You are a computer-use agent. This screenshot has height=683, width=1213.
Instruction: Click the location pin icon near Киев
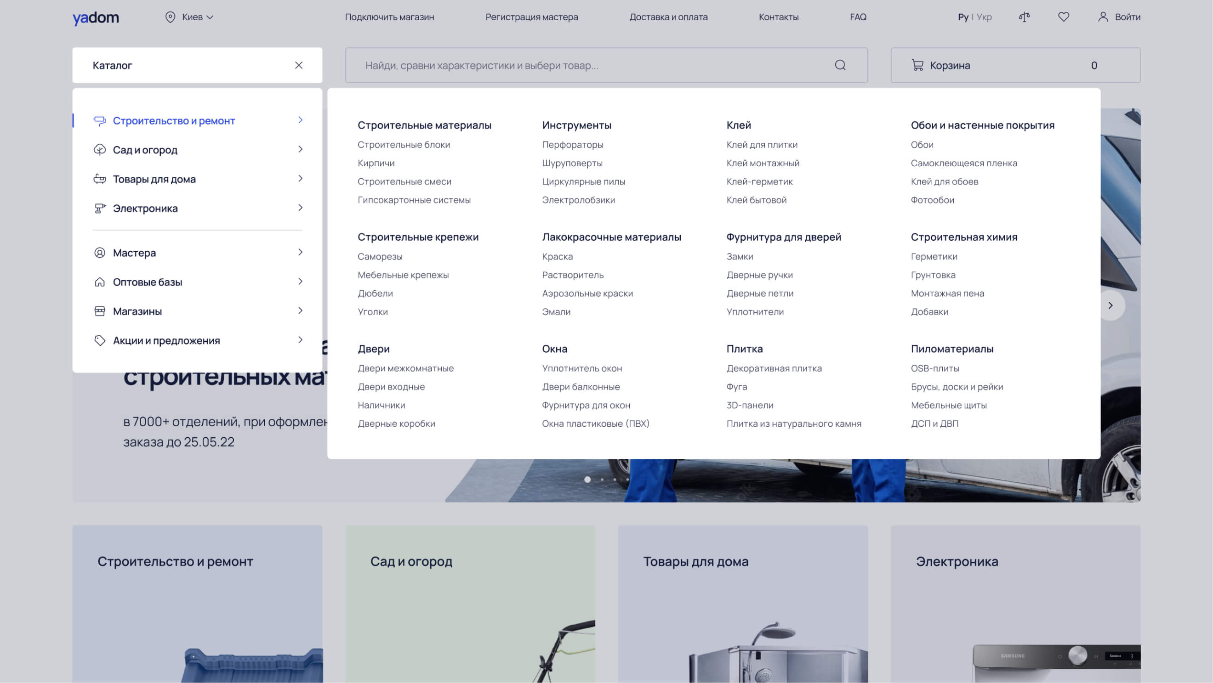point(170,17)
